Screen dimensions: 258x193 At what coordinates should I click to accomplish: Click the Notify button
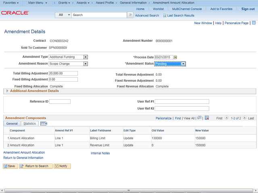(62, 166)
